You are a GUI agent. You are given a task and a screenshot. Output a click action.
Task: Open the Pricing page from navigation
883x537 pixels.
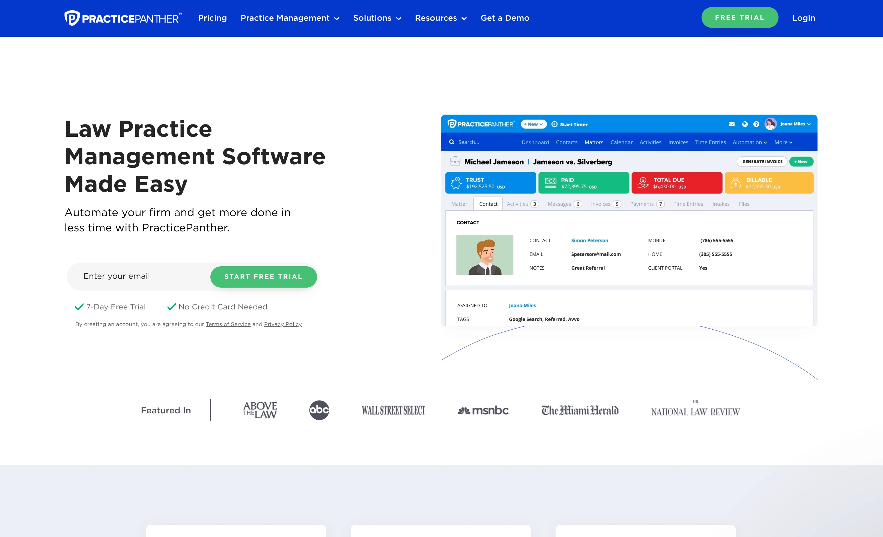(213, 18)
